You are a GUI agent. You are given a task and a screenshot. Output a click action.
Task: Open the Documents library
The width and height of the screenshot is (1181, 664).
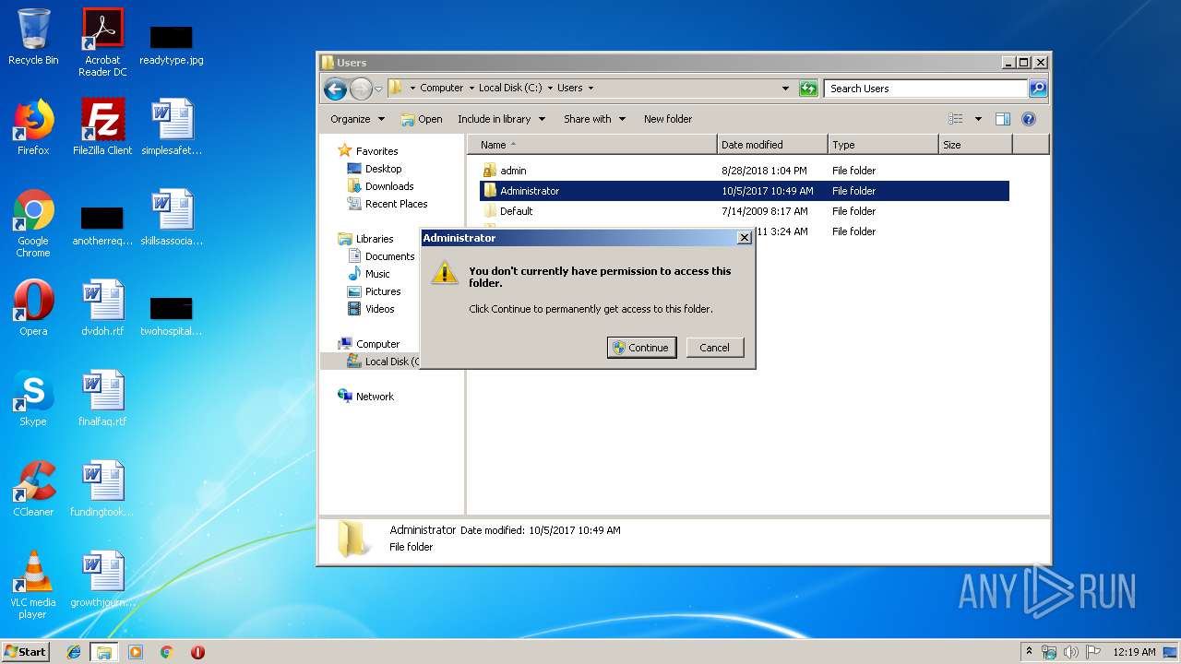pyautogui.click(x=389, y=256)
